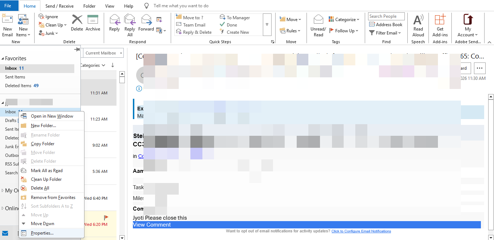This screenshot has height=240, width=494.
Task: Click the Search People field
Action: pos(386,16)
